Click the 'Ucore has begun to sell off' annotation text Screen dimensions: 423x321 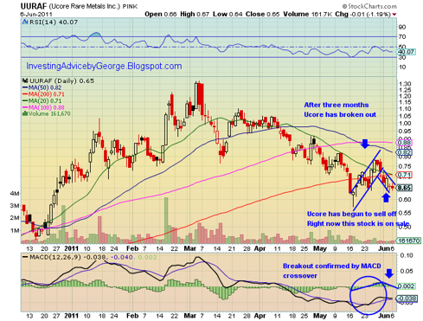[x=352, y=214]
